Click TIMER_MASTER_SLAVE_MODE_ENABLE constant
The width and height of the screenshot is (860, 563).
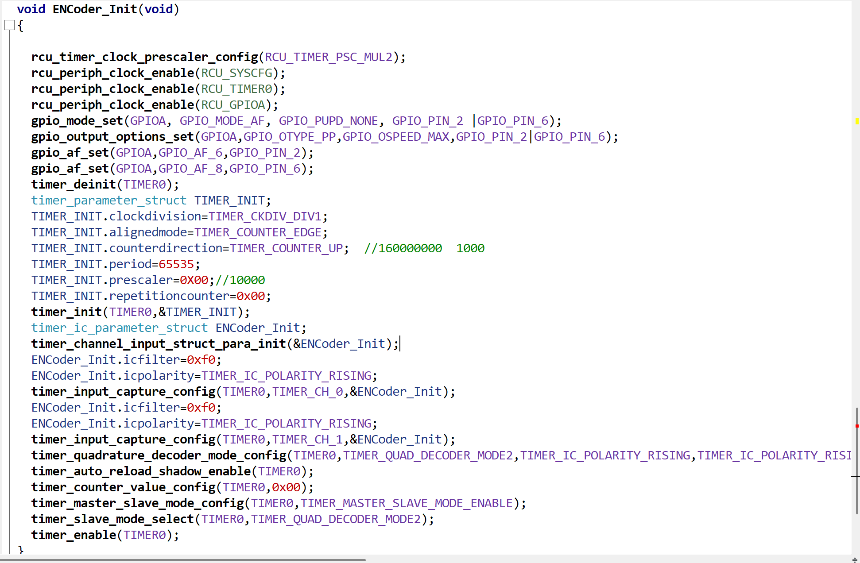(407, 503)
